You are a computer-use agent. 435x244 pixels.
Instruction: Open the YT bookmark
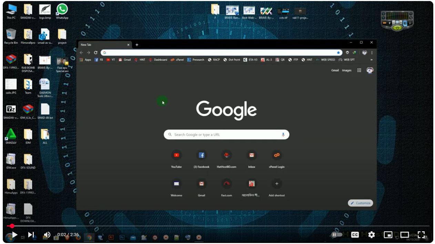tap(111, 60)
